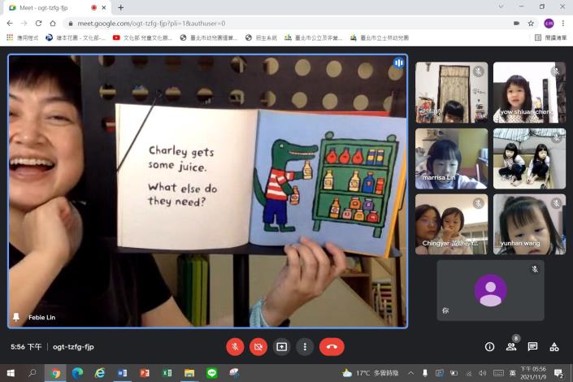This screenshot has width=573, height=382.
Task: Expand the Chrome tab search chevron
Action: [x=501, y=7]
